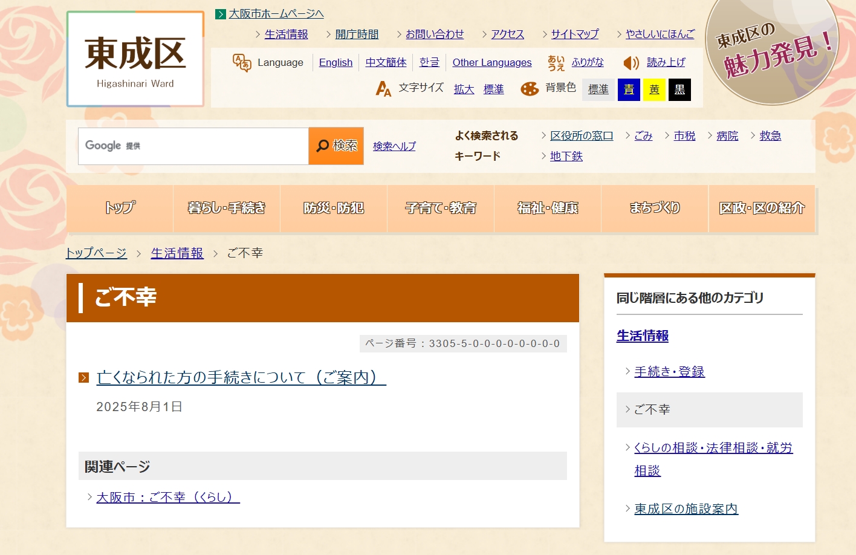Viewport: 856px width, 555px height.
Task: Click the furigana あいうえ icon
Action: click(x=556, y=63)
